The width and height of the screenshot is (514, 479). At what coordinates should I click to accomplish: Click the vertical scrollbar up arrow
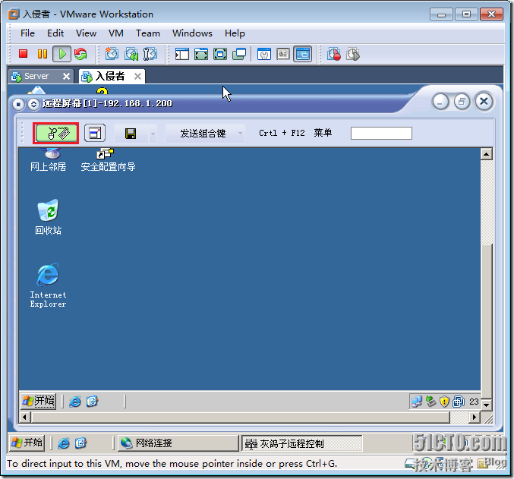[x=487, y=154]
